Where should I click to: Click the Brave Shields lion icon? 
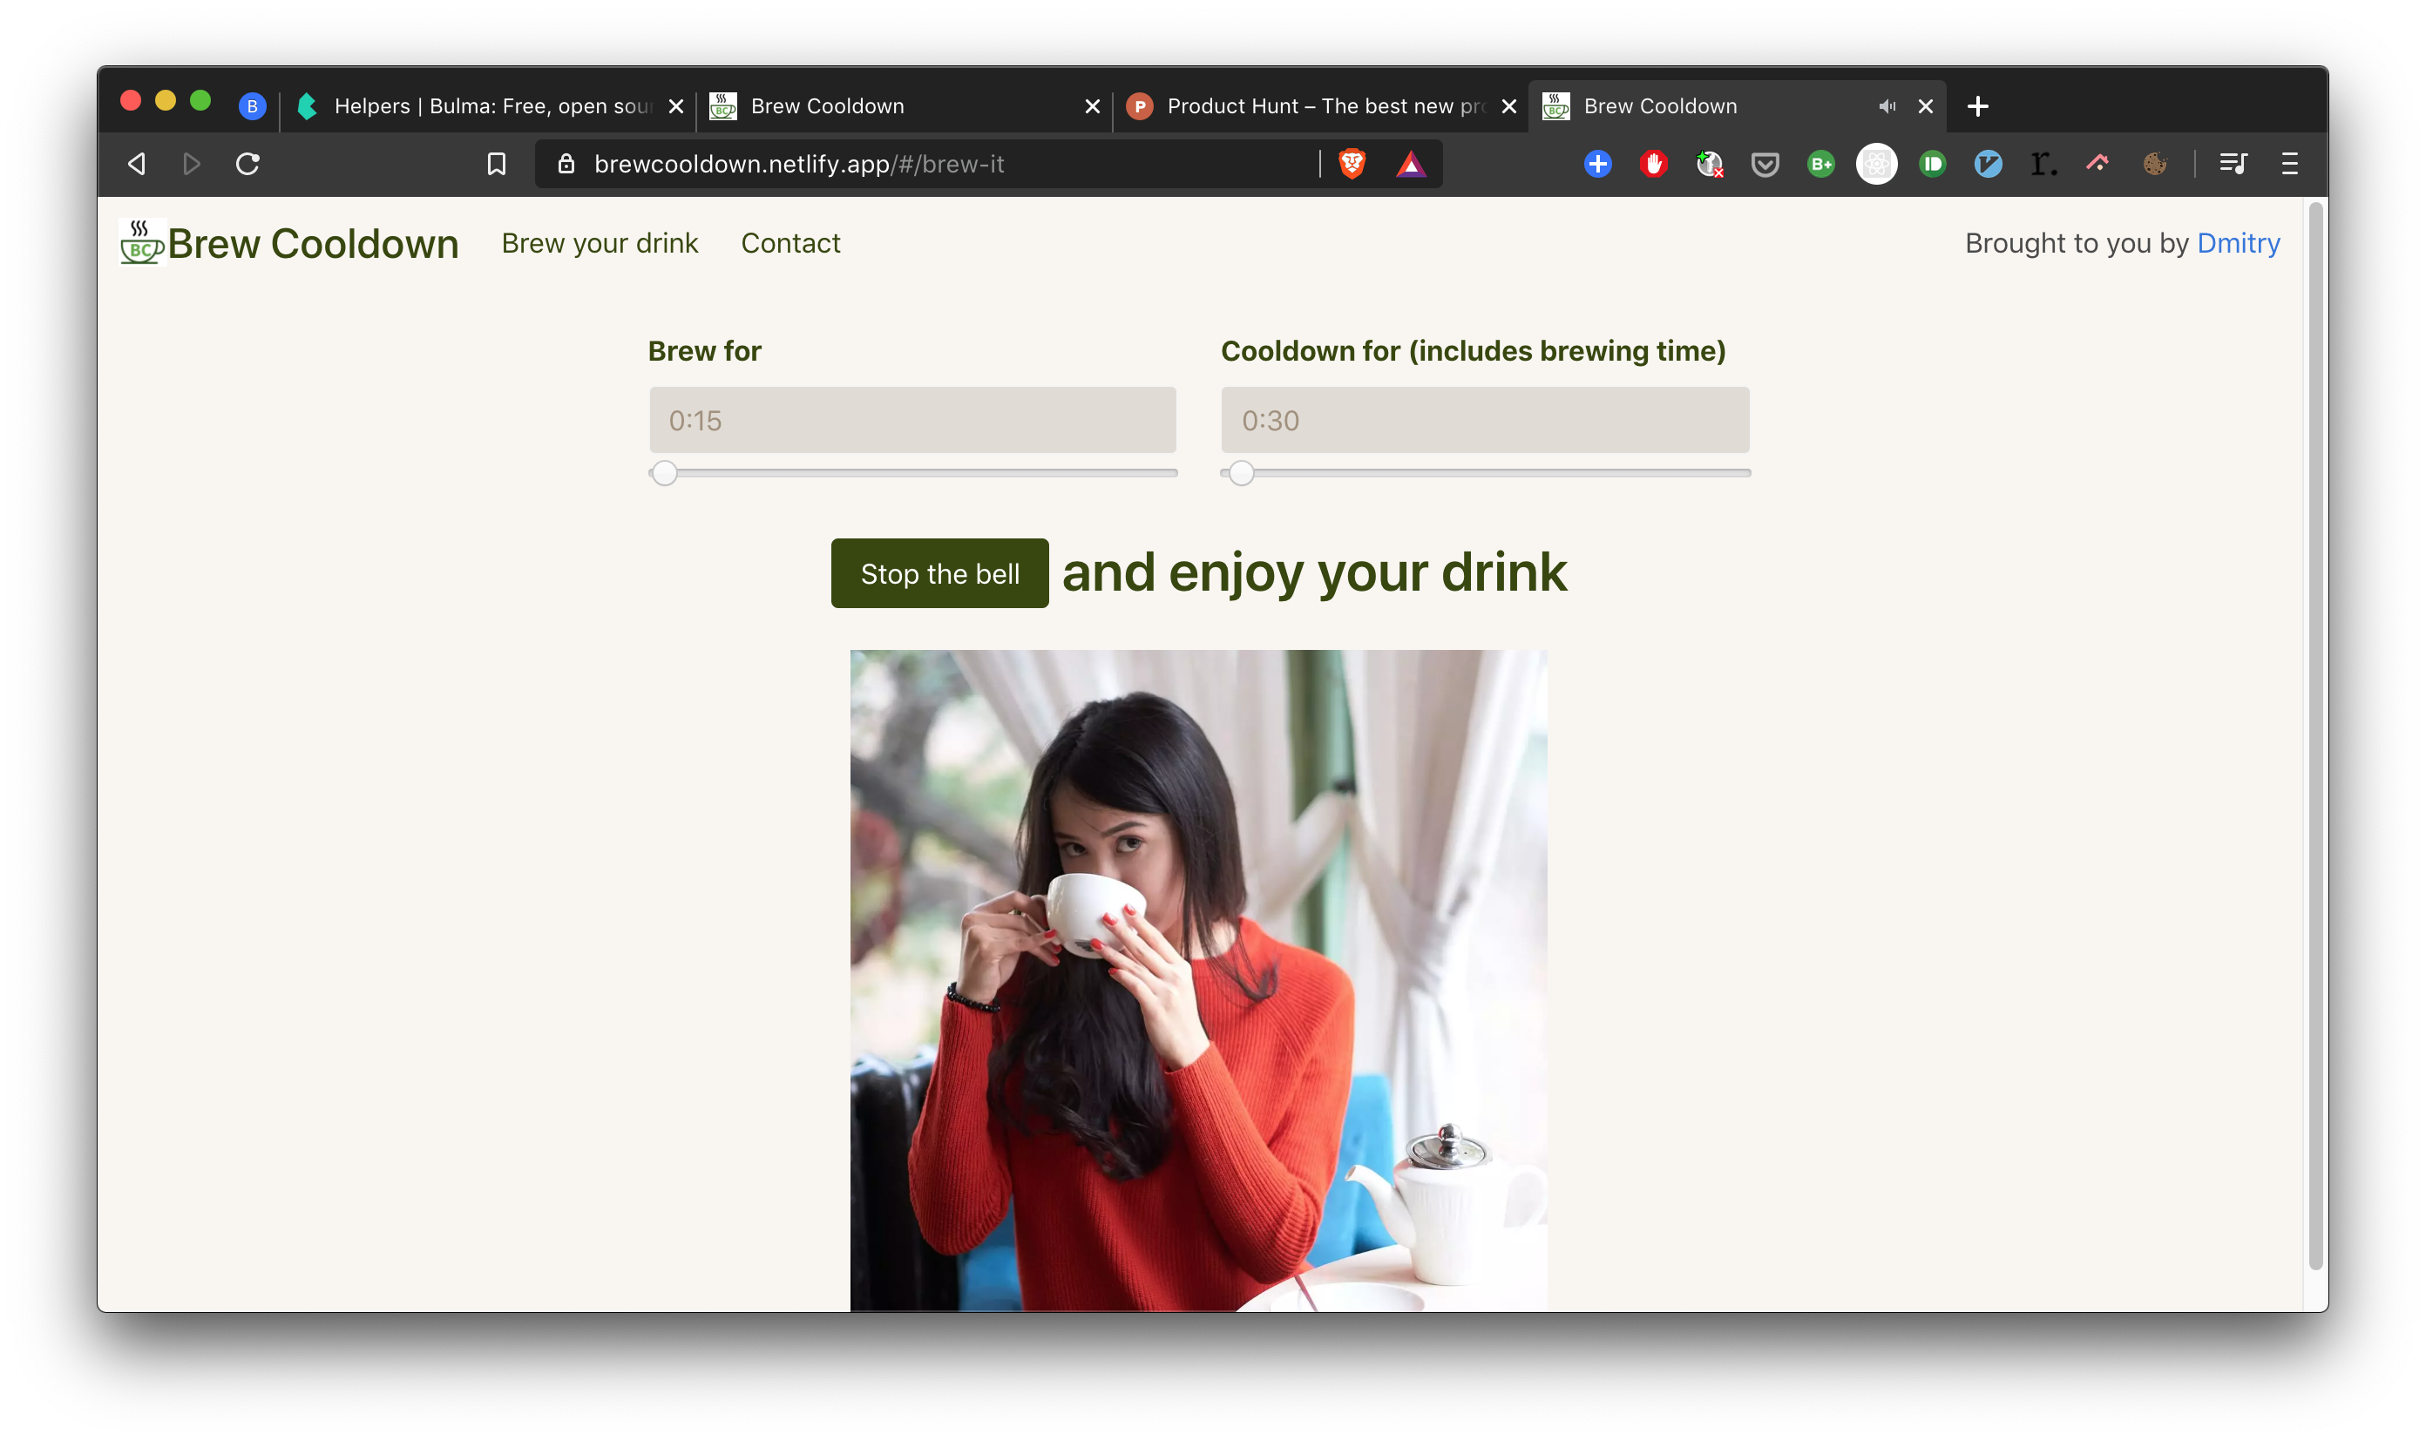tap(1352, 164)
